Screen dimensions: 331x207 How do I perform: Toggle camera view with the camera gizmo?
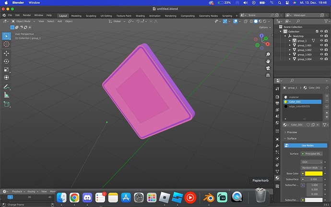click(267, 68)
